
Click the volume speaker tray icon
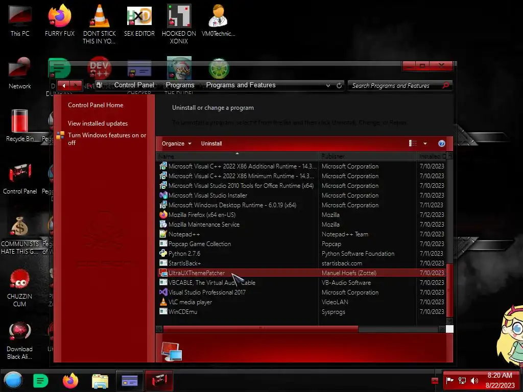(474, 380)
